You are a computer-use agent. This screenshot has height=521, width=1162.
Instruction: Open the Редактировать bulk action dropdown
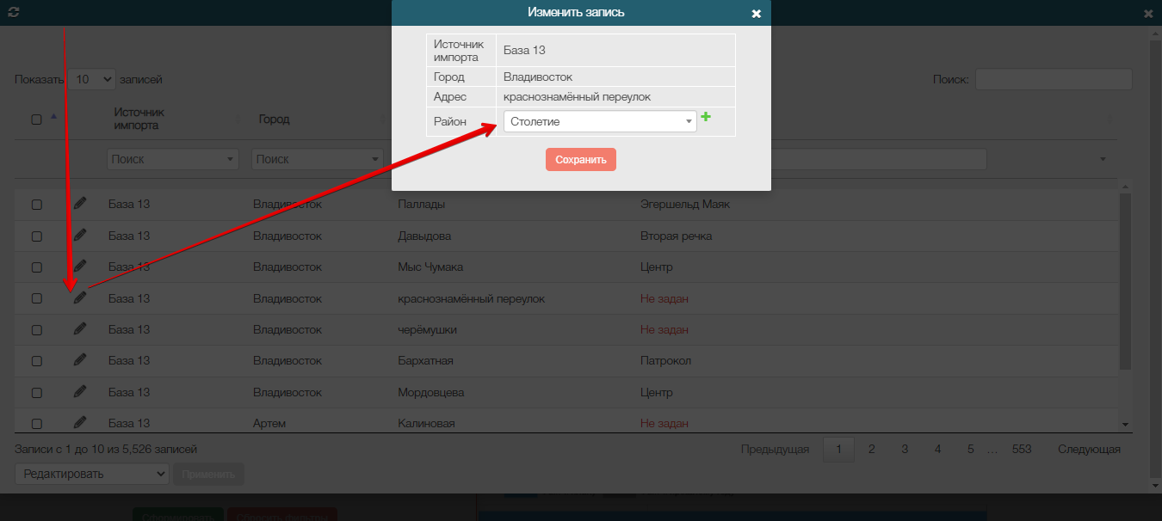coord(92,474)
